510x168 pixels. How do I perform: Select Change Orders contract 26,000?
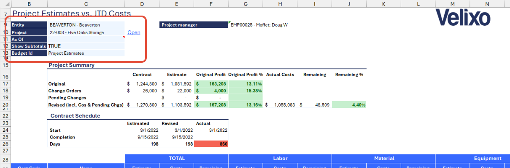point(142,91)
